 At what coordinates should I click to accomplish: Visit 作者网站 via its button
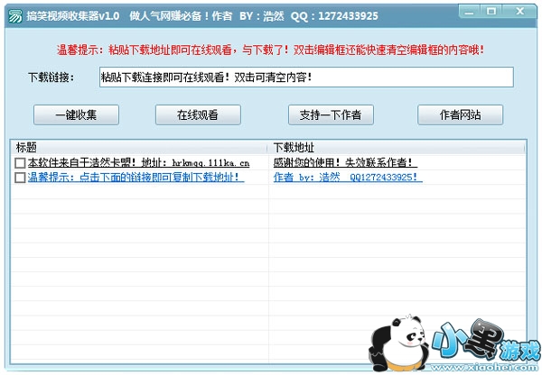[x=460, y=114]
